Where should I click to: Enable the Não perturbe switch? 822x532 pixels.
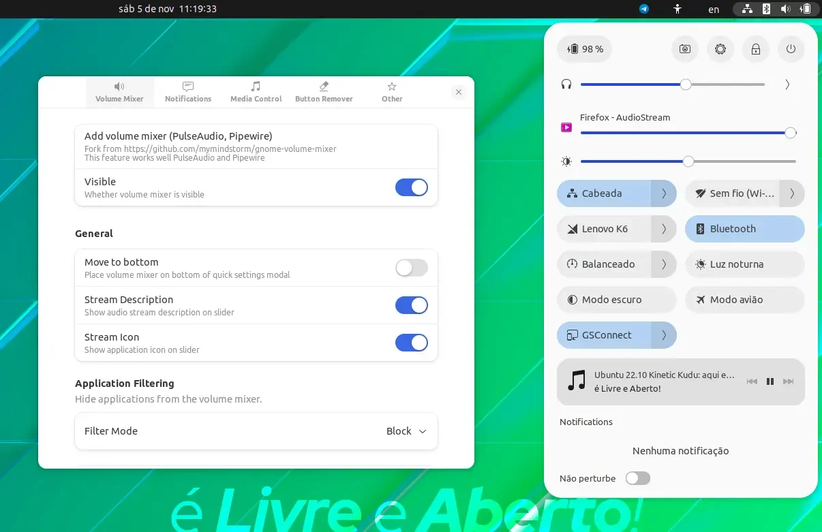[x=638, y=478]
